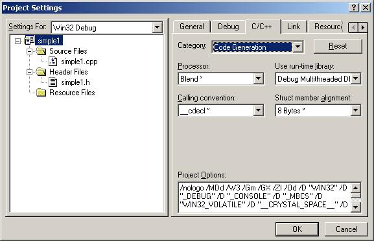Click the Source Files folder icon

(x=41, y=51)
